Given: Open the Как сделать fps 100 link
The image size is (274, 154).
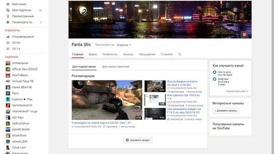Looking at the screenshot, I should 184,97.
